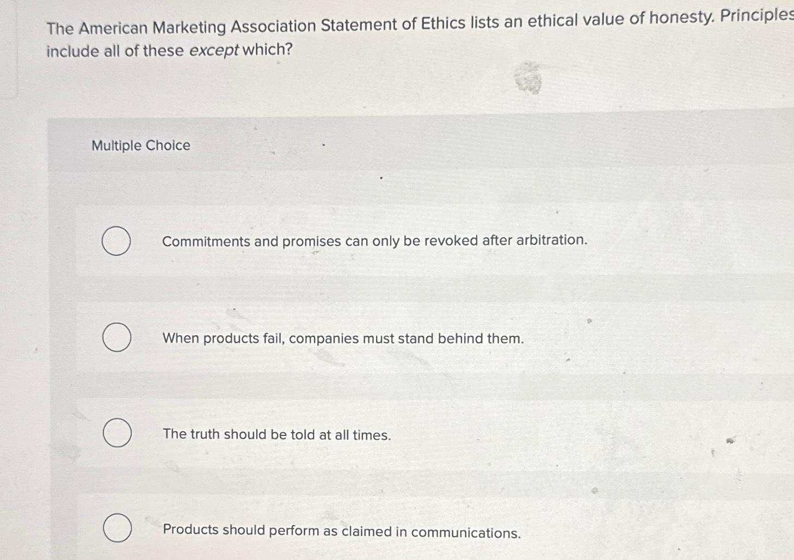Viewport: 794px width, 560px height.
Task: Select the radio button for 'The truth should be told at all times'
Action: [116, 434]
